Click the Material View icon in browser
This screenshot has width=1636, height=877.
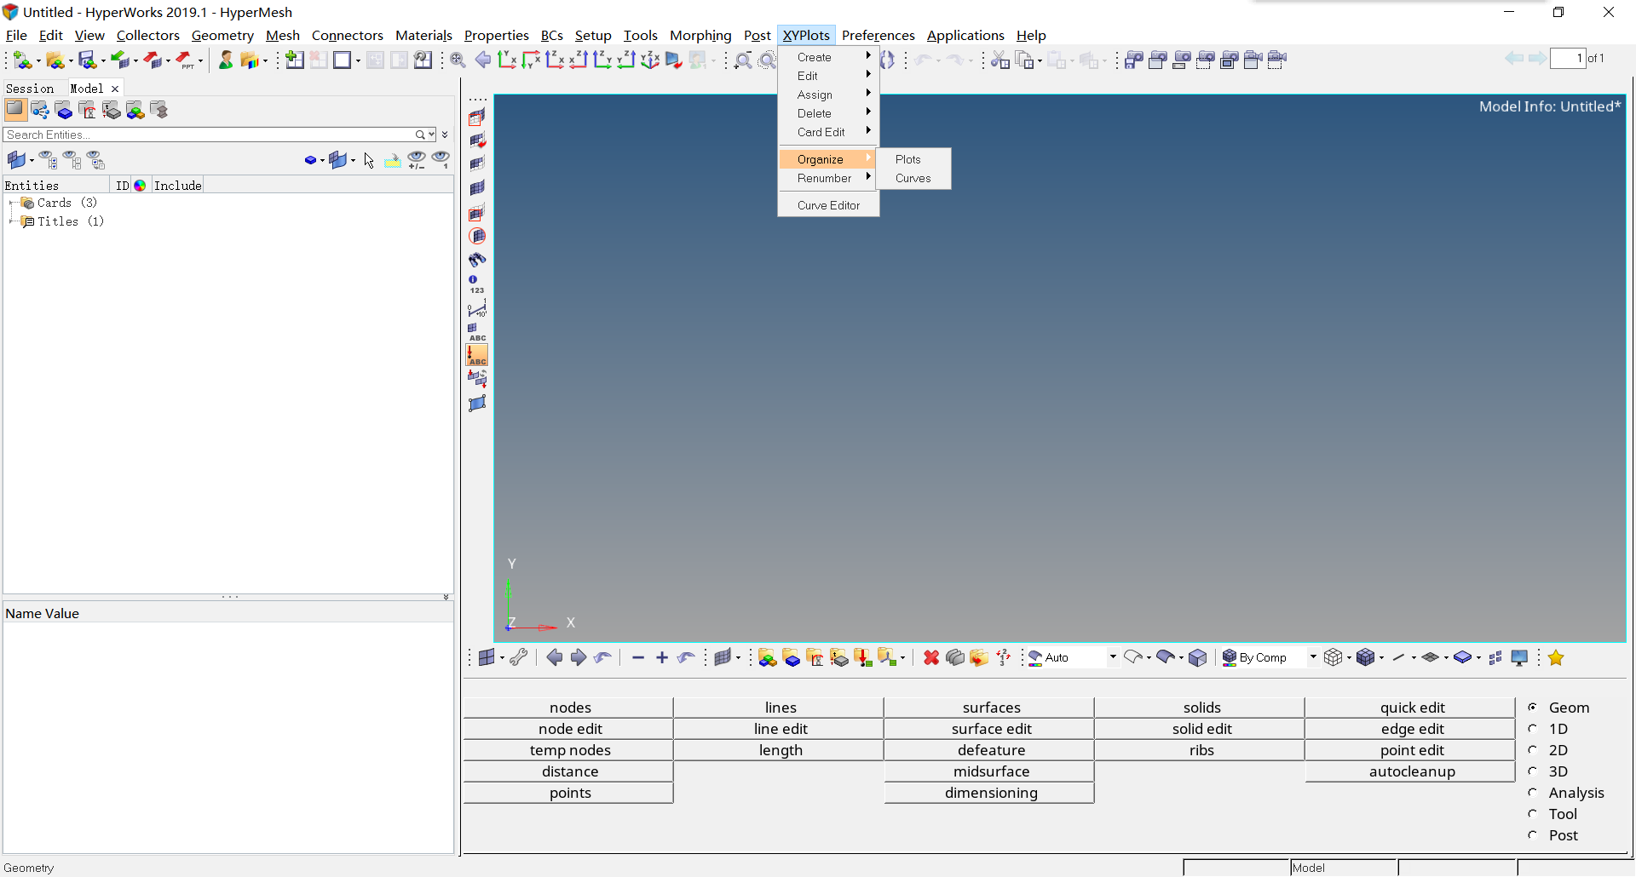tap(88, 110)
